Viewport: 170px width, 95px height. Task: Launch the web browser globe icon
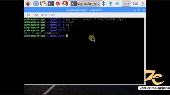coord(36,4)
